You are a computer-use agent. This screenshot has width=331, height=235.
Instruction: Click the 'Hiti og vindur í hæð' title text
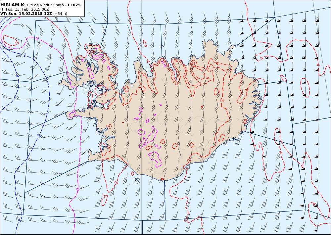click(x=45, y=5)
